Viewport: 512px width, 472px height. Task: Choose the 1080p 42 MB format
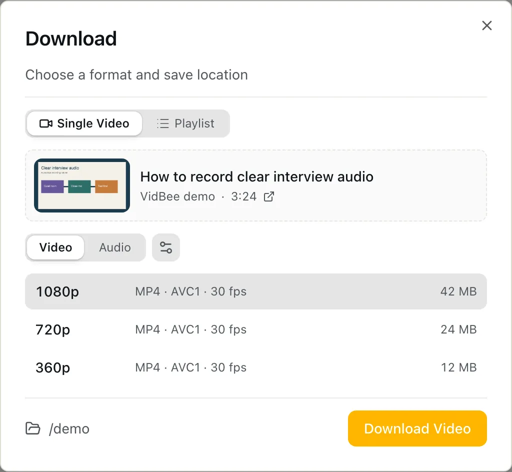(256, 291)
